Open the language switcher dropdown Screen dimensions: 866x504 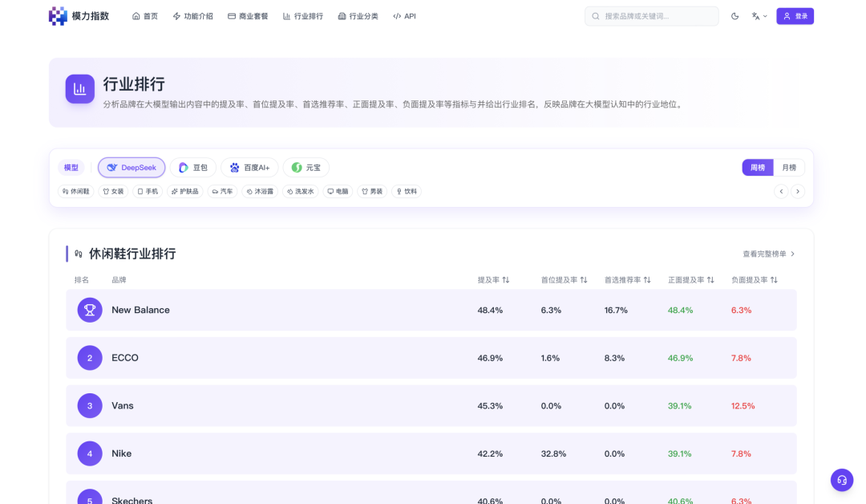tap(759, 17)
